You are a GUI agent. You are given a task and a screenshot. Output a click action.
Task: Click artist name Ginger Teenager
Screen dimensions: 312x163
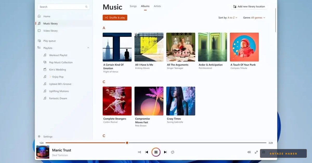(175, 68)
